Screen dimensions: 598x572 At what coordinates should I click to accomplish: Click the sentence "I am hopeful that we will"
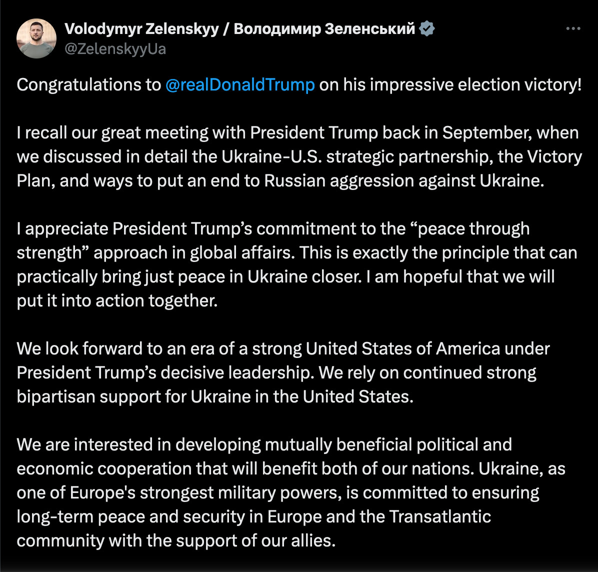click(460, 277)
